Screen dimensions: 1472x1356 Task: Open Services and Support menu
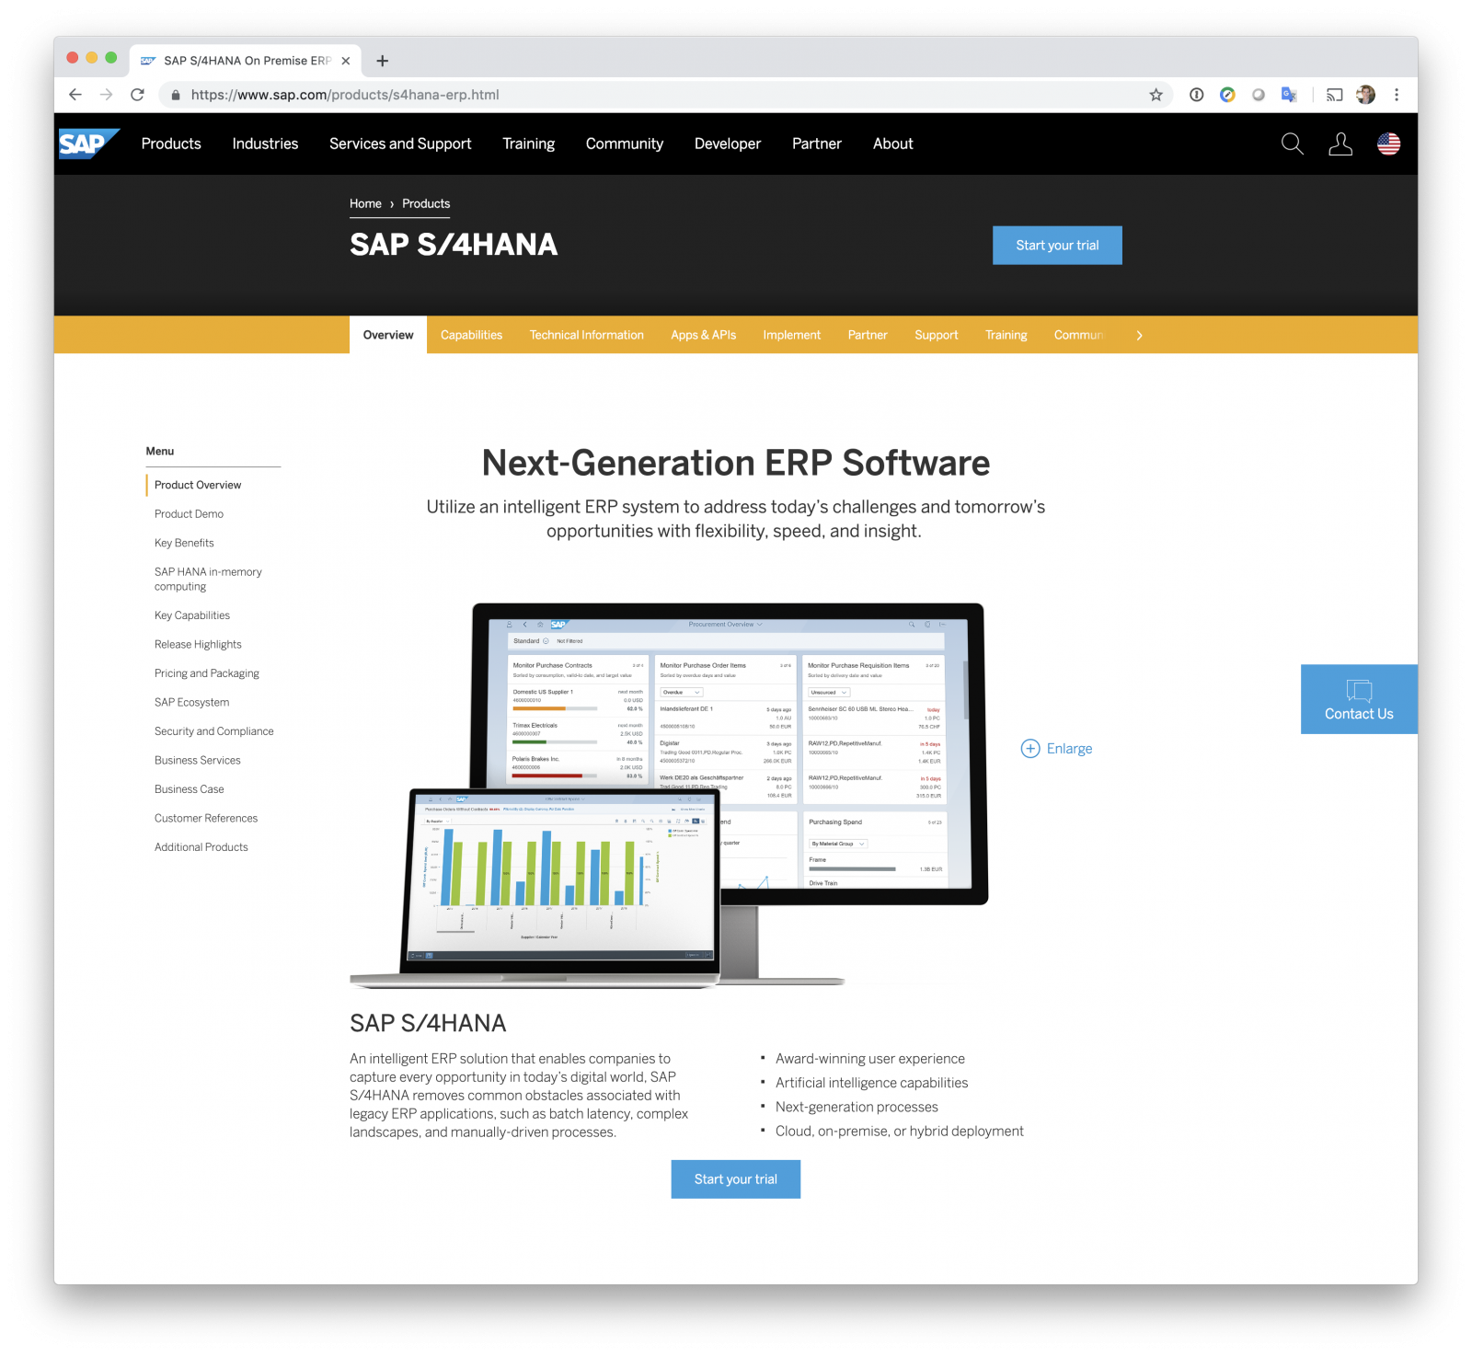400,144
